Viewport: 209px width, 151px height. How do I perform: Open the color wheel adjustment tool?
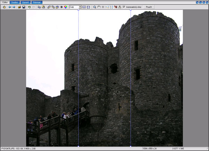click(x=65, y=7)
